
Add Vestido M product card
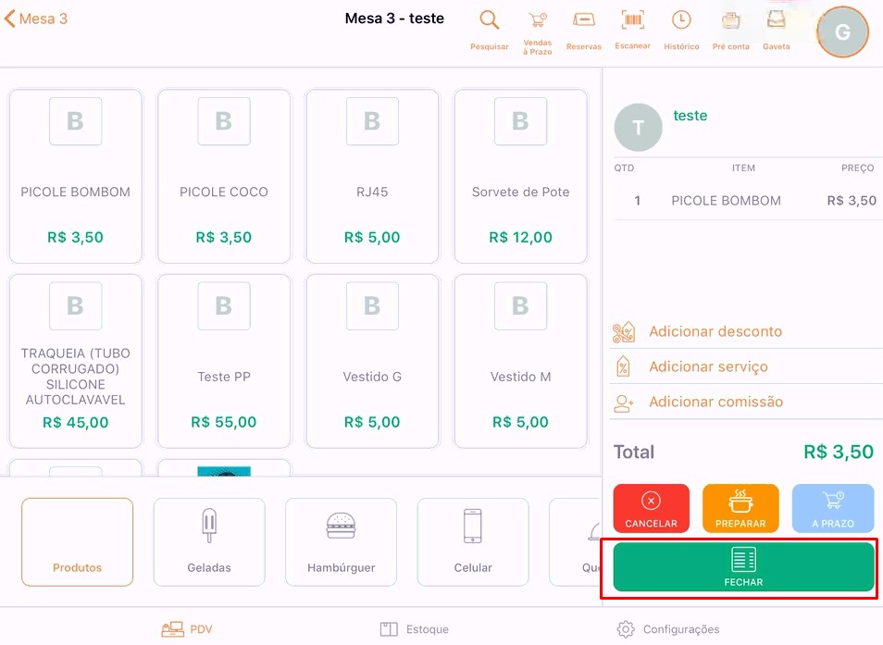click(520, 361)
